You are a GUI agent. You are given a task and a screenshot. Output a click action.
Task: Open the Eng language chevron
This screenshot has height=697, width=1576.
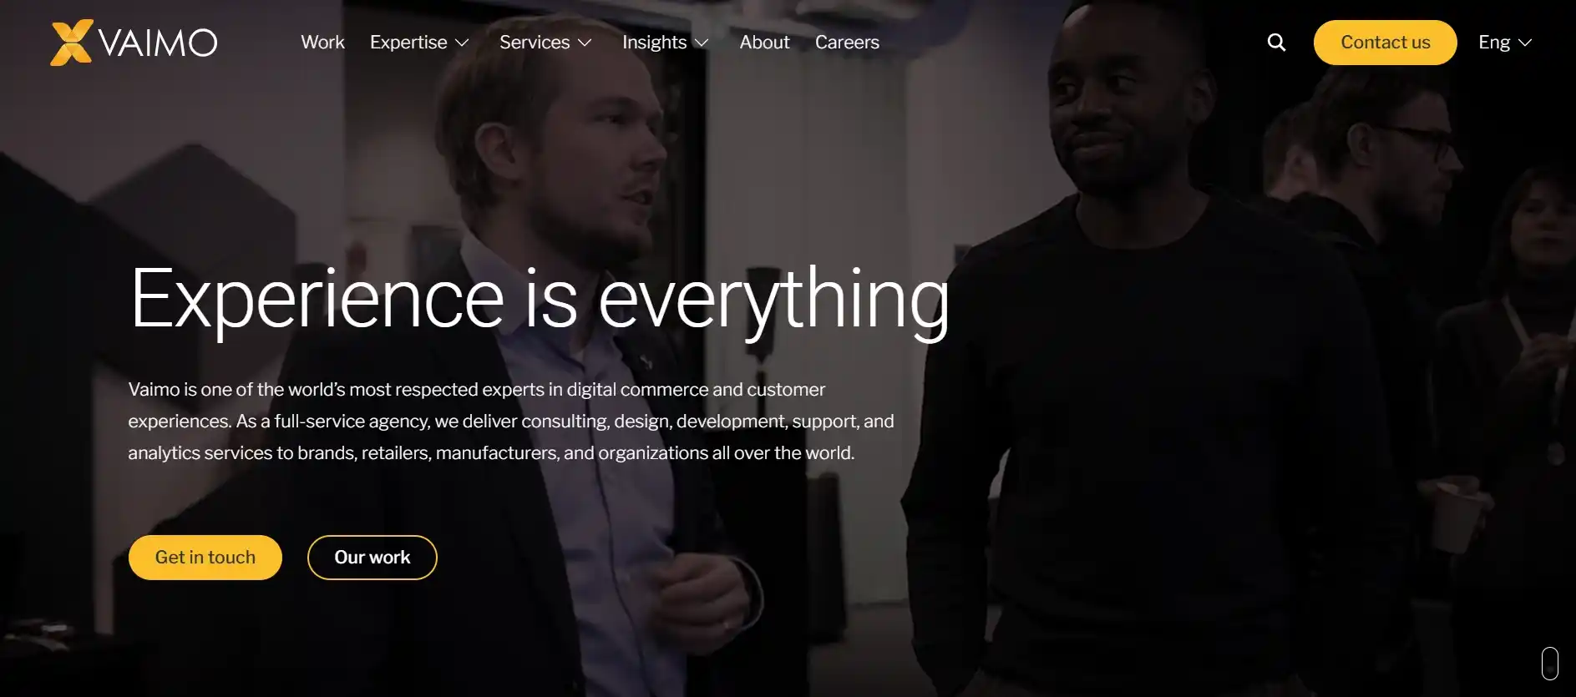[x=1525, y=43]
